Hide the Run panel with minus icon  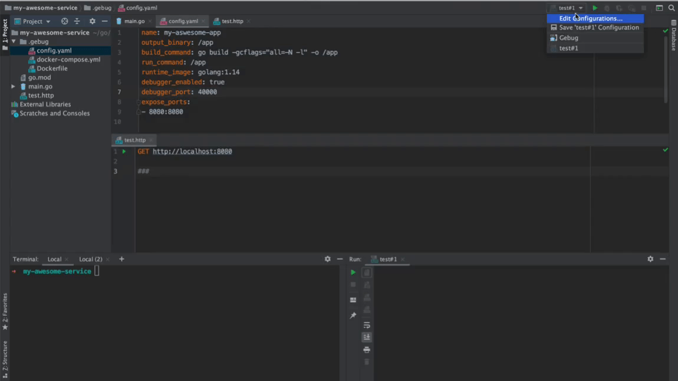pos(663,259)
